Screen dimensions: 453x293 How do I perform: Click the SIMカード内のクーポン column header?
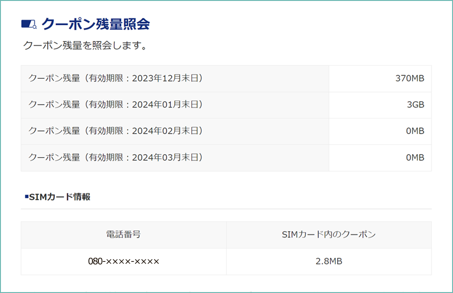329,234
